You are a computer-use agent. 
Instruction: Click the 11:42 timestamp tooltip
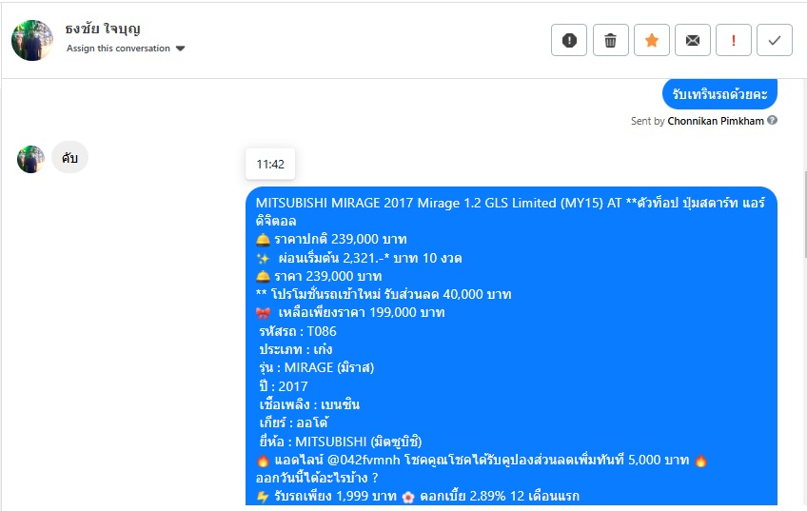click(x=270, y=165)
